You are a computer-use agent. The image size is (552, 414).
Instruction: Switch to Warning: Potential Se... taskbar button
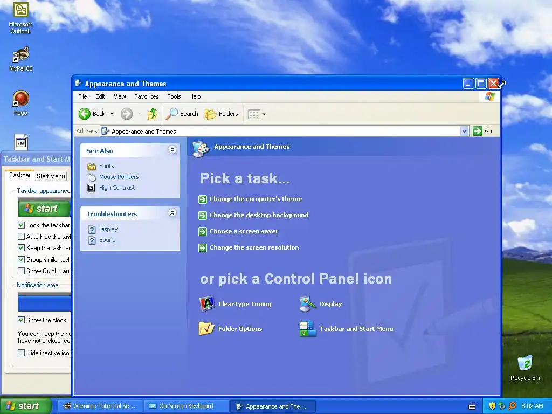click(x=100, y=406)
